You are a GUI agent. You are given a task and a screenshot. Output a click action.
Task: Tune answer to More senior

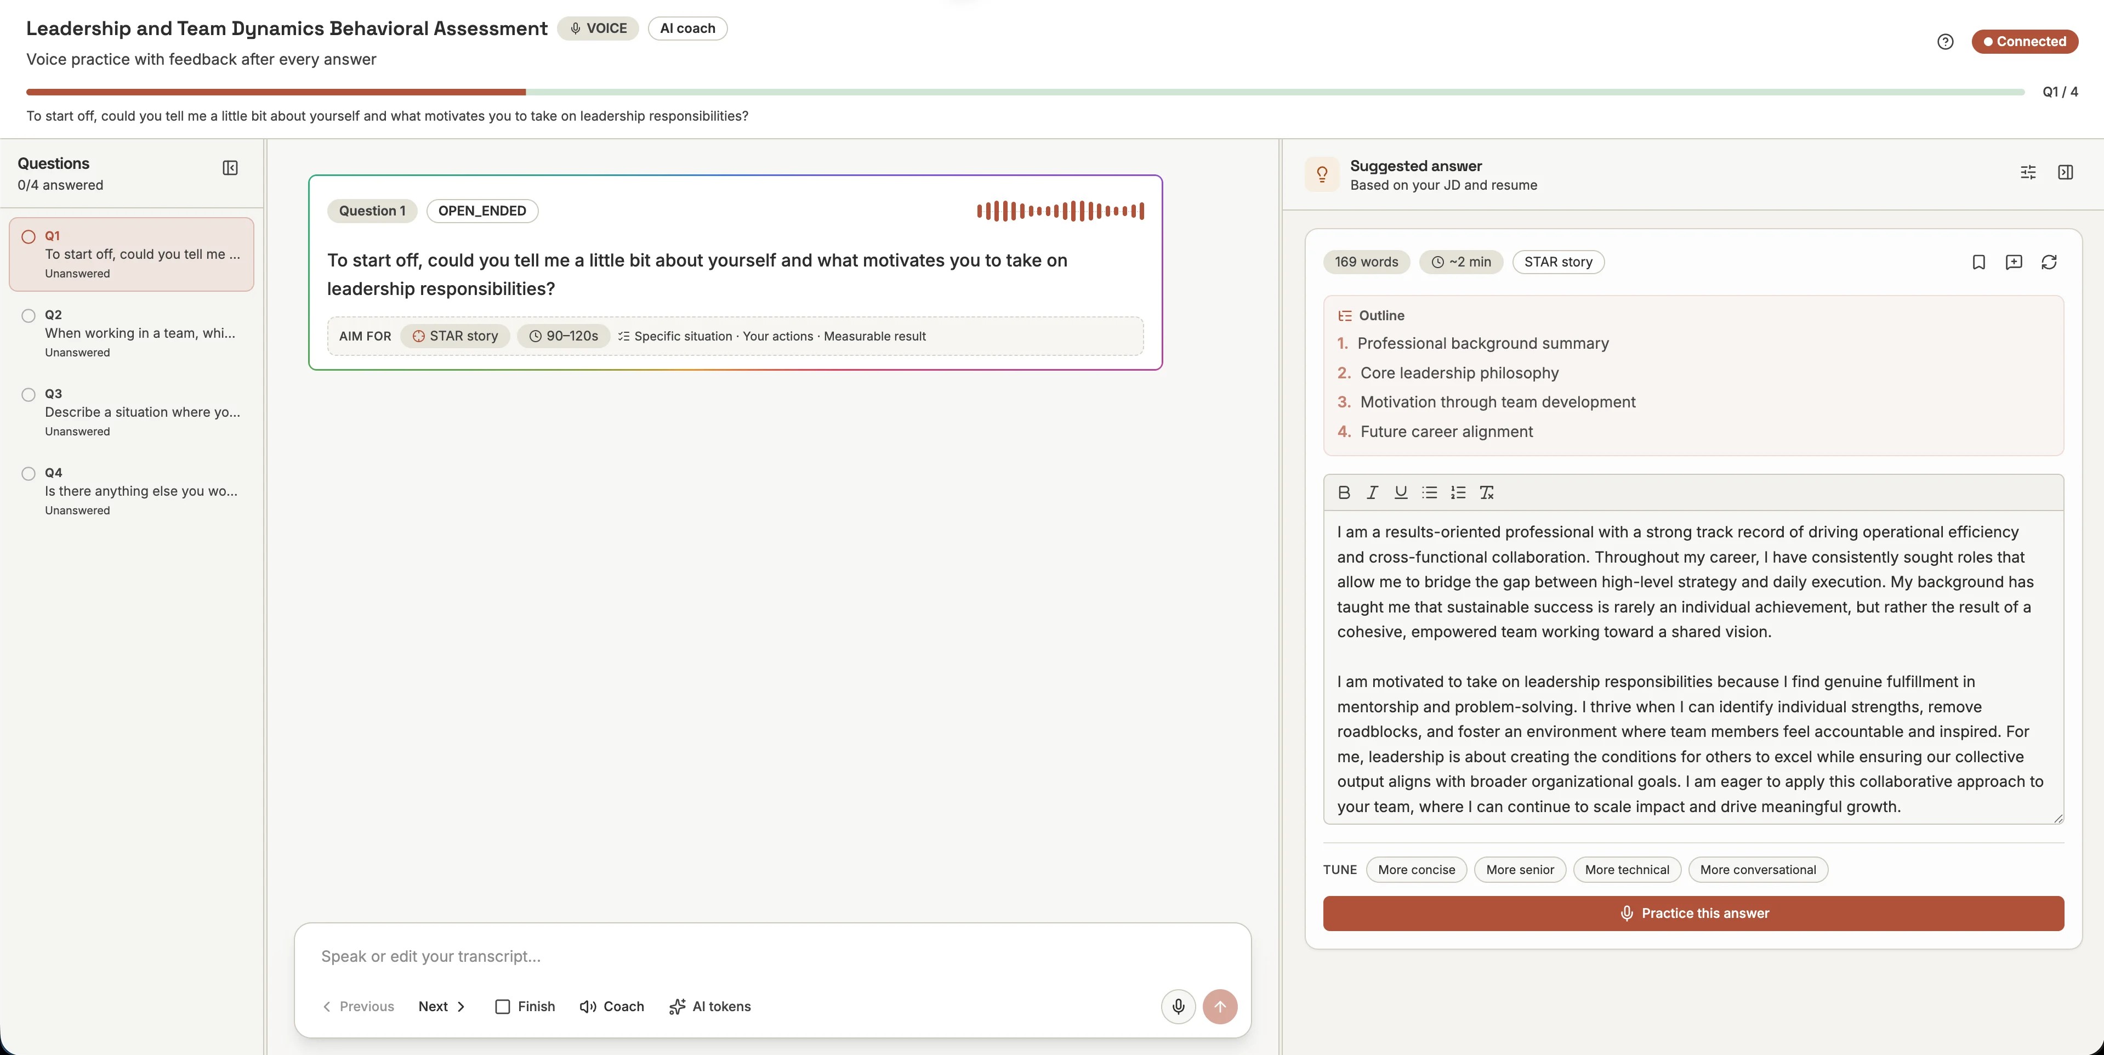pyautogui.click(x=1520, y=870)
